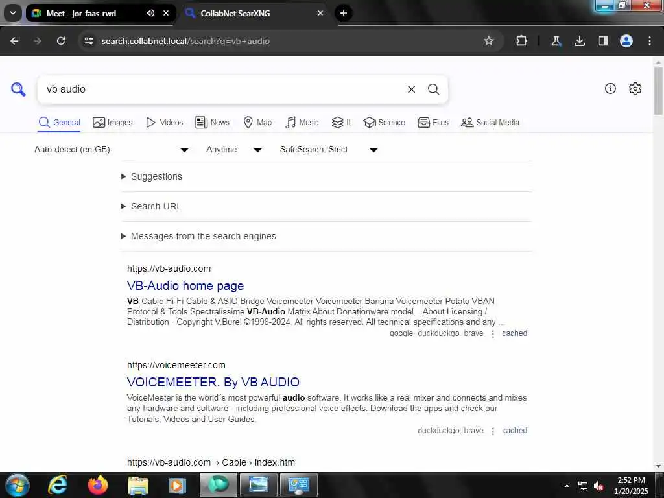
Task: Click brave tag on VOICEMEETER result
Action: tap(473, 431)
